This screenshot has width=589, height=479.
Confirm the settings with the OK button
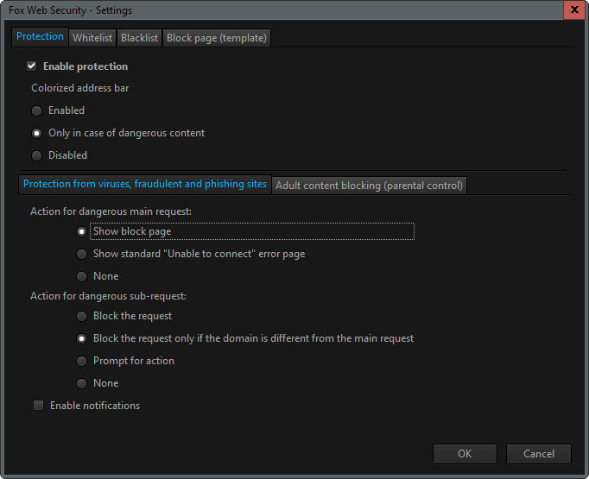[465, 454]
